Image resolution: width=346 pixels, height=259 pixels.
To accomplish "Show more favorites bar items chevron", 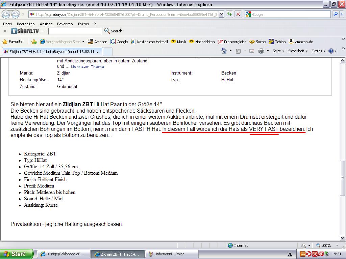I will click(x=343, y=39).
